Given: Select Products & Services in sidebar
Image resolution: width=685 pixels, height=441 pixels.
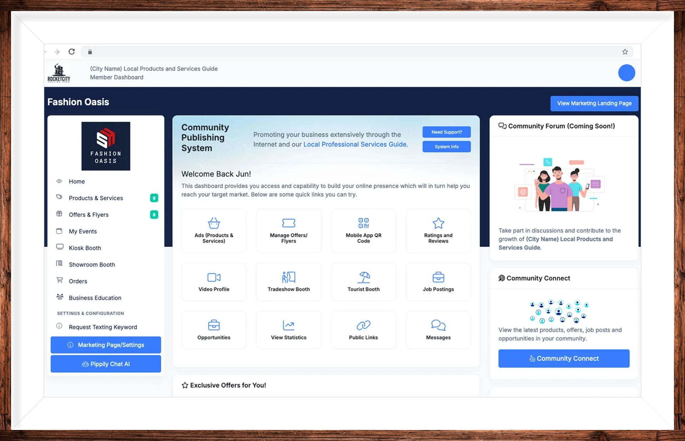Looking at the screenshot, I should coord(96,198).
